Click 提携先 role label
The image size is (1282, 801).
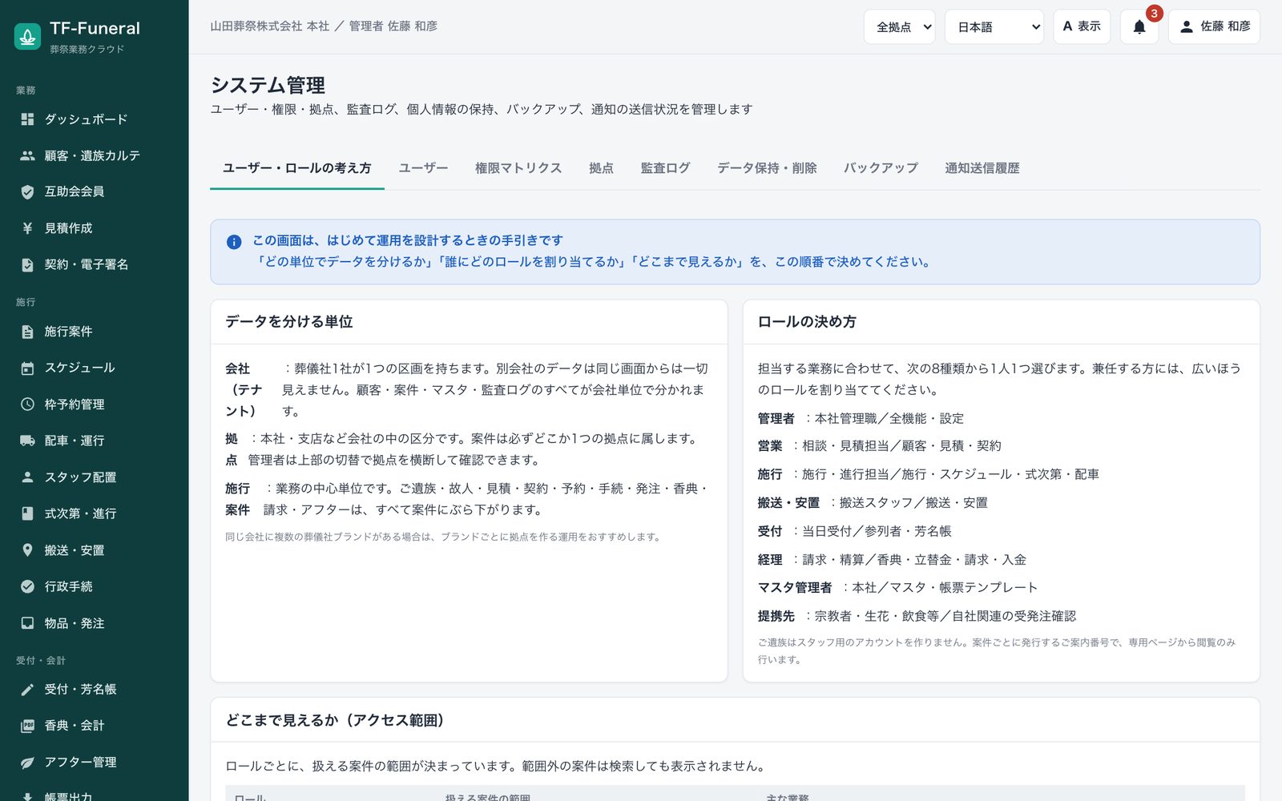(776, 616)
